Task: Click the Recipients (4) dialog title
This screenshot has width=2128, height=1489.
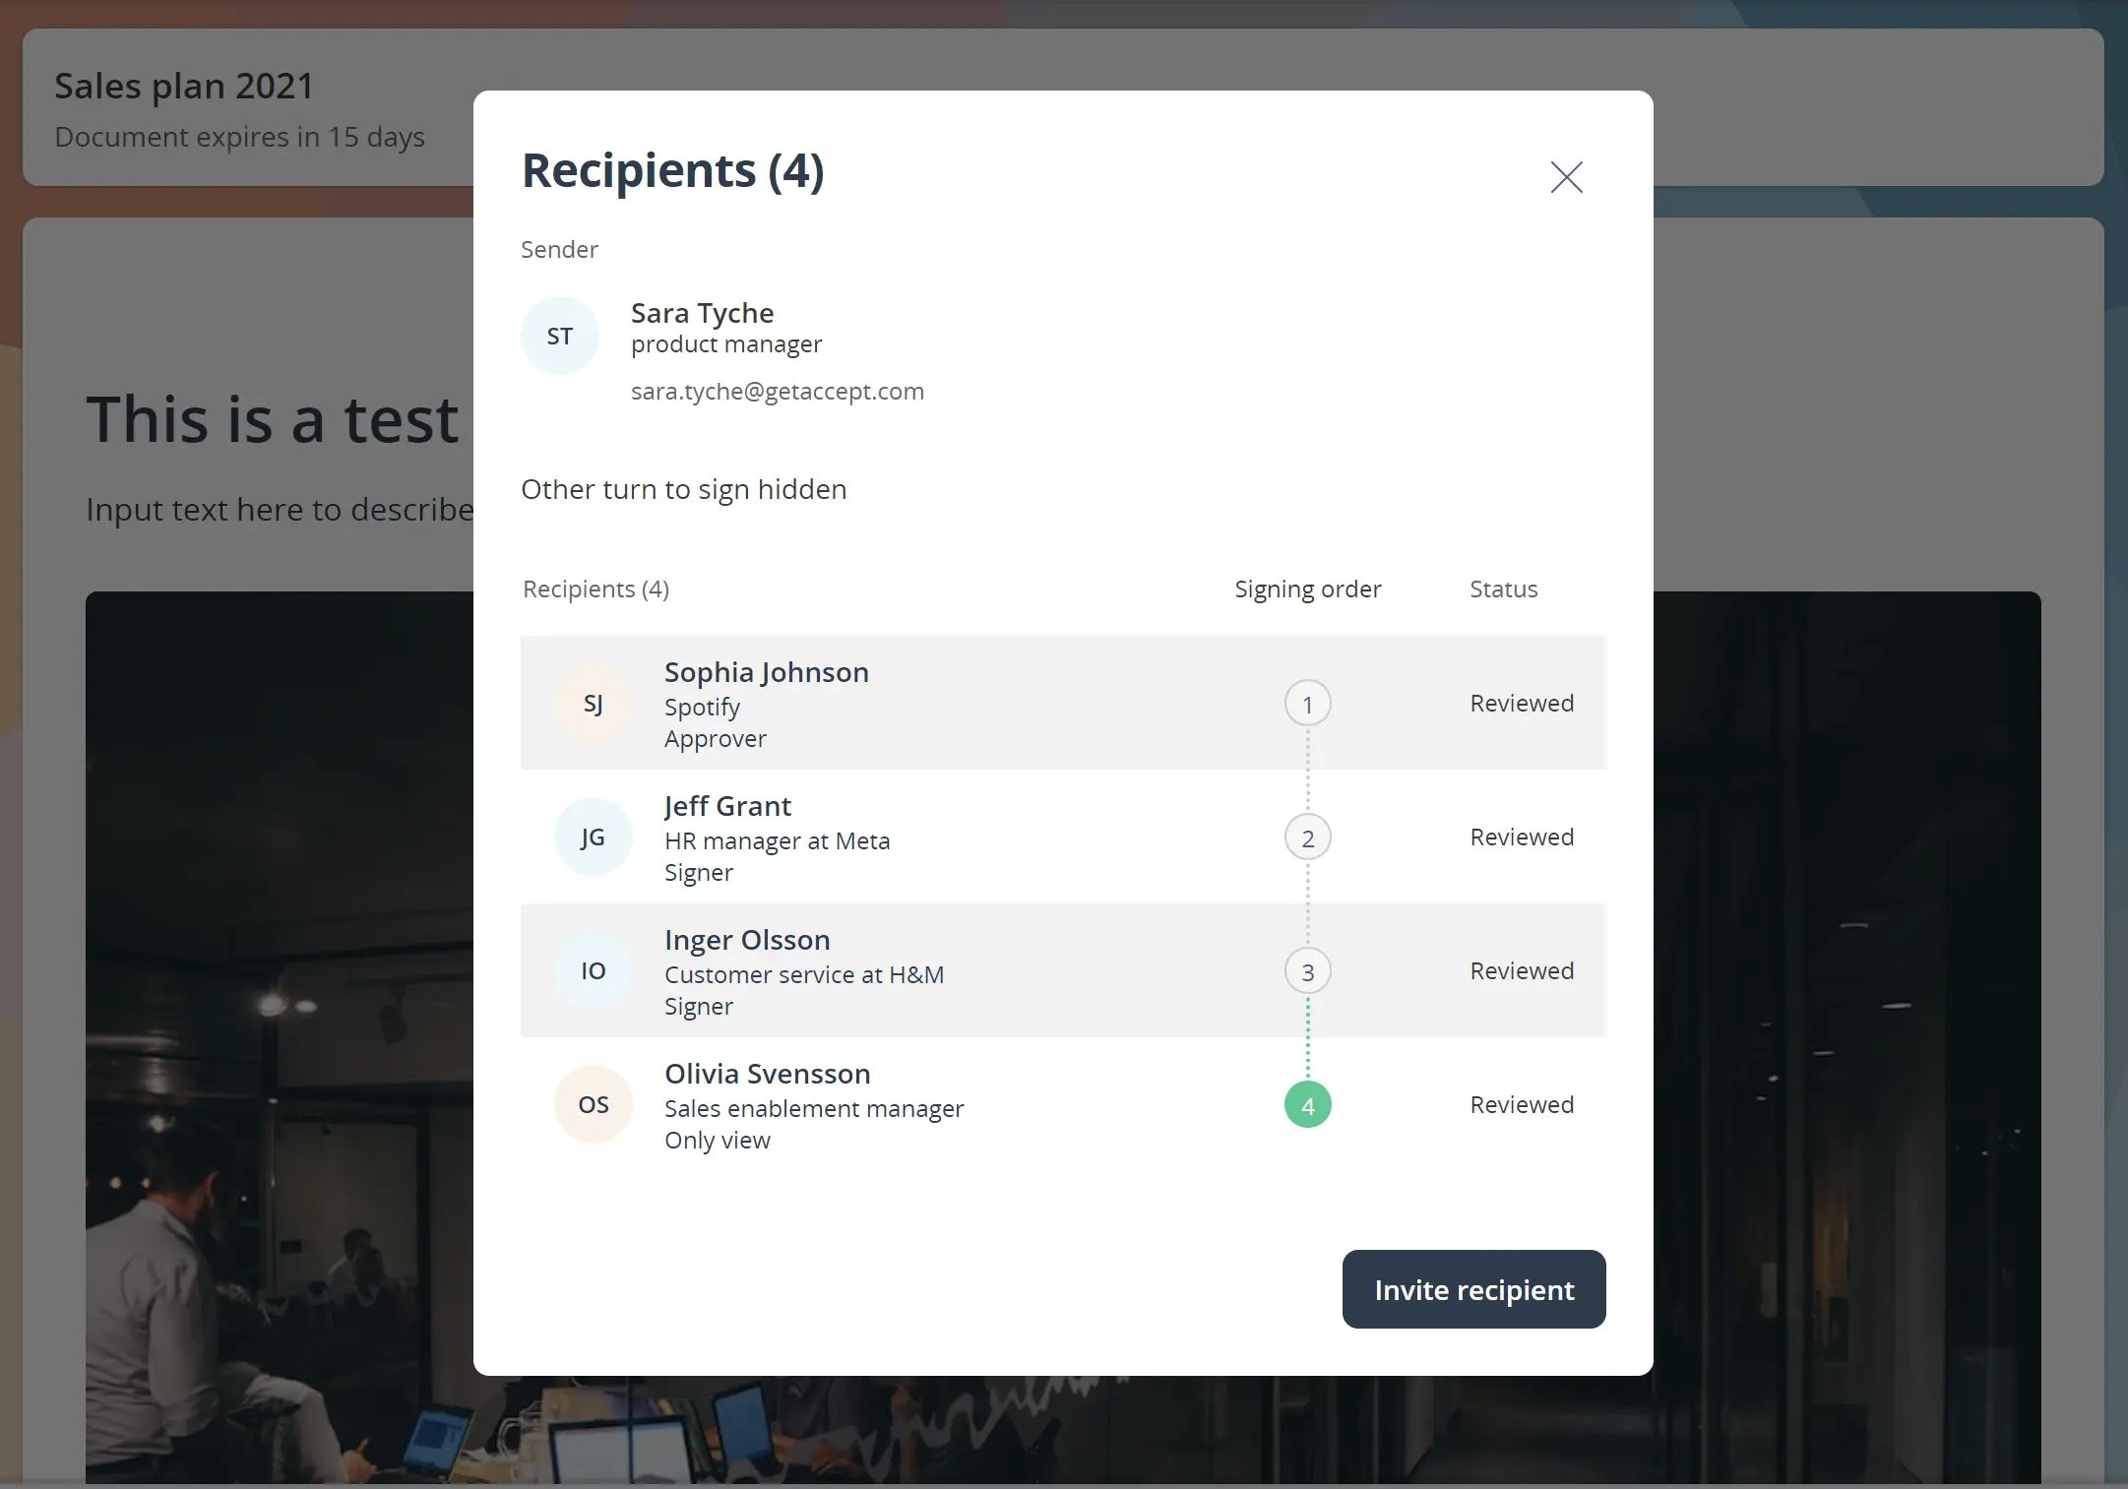Action: (672, 171)
